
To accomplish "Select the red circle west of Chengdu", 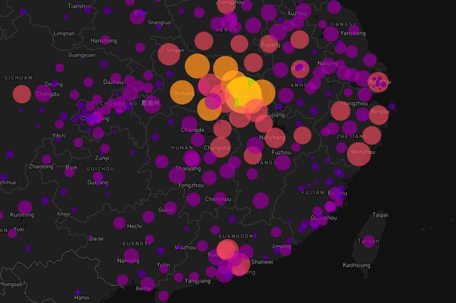I will pyautogui.click(x=22, y=94).
